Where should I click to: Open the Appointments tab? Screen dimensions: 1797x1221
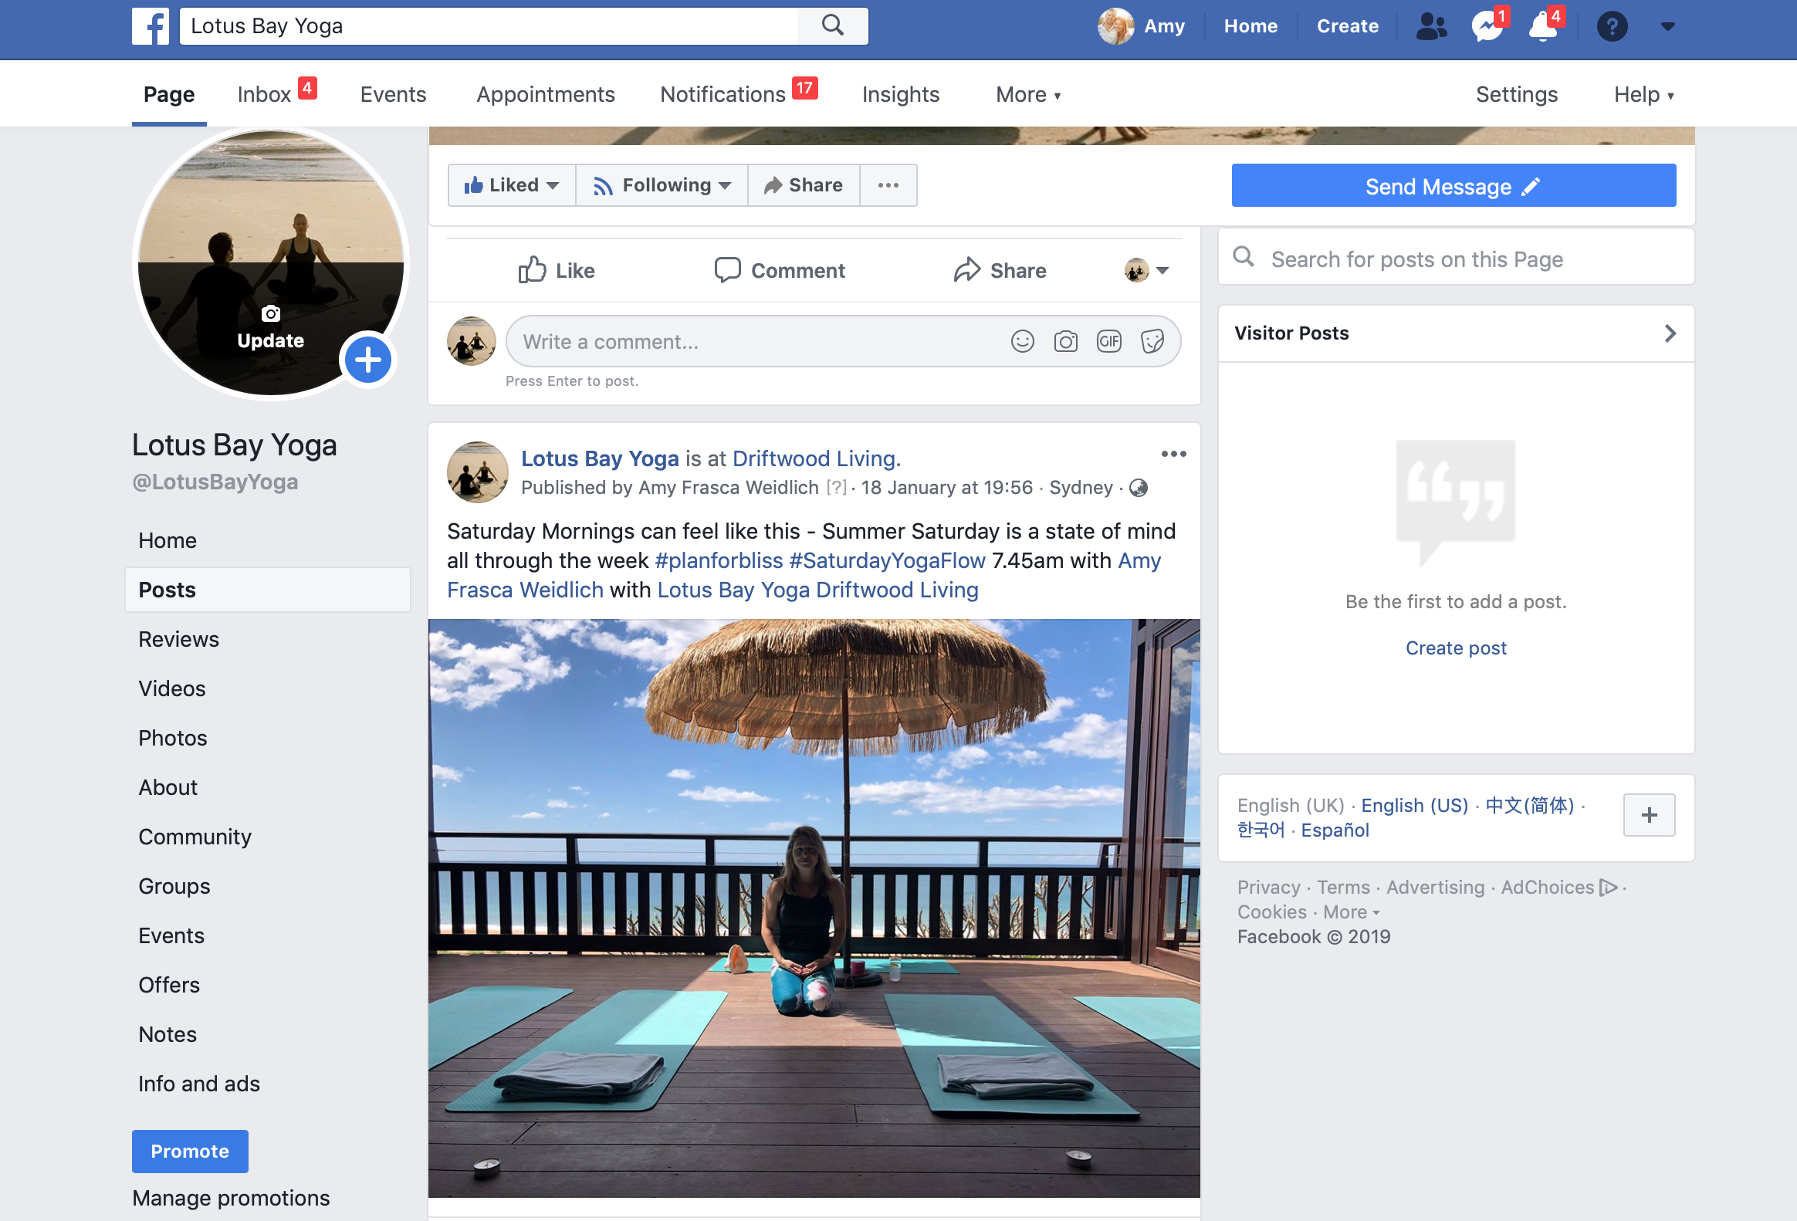pyautogui.click(x=546, y=94)
